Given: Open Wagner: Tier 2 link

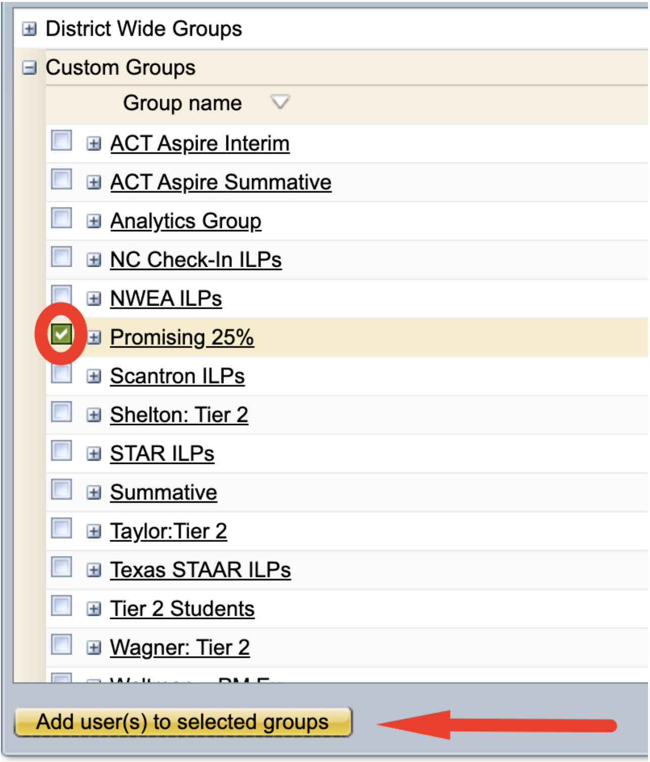Looking at the screenshot, I should pyautogui.click(x=180, y=648).
